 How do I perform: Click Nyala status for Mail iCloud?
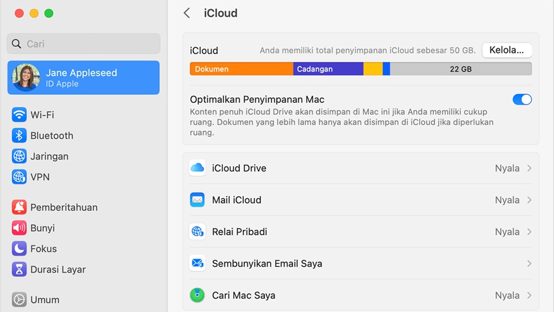coord(507,200)
